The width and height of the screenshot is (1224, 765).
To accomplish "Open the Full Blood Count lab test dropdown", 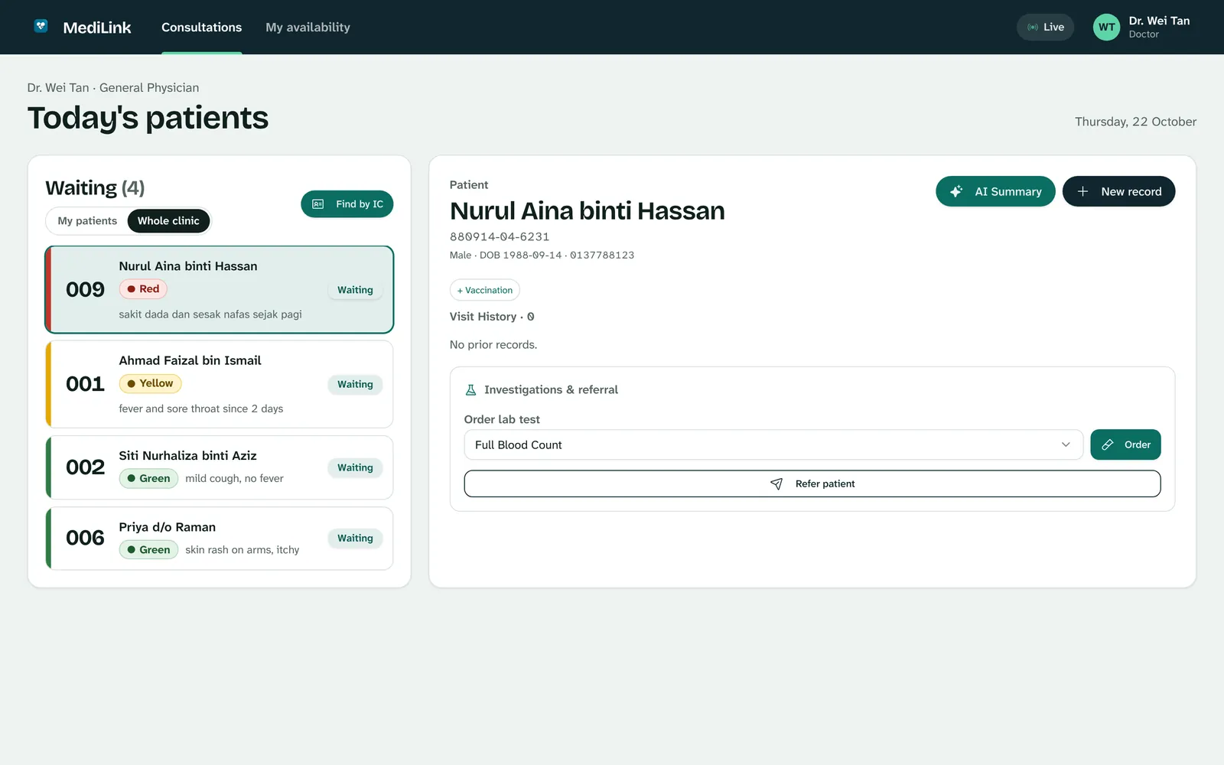I will [x=773, y=444].
